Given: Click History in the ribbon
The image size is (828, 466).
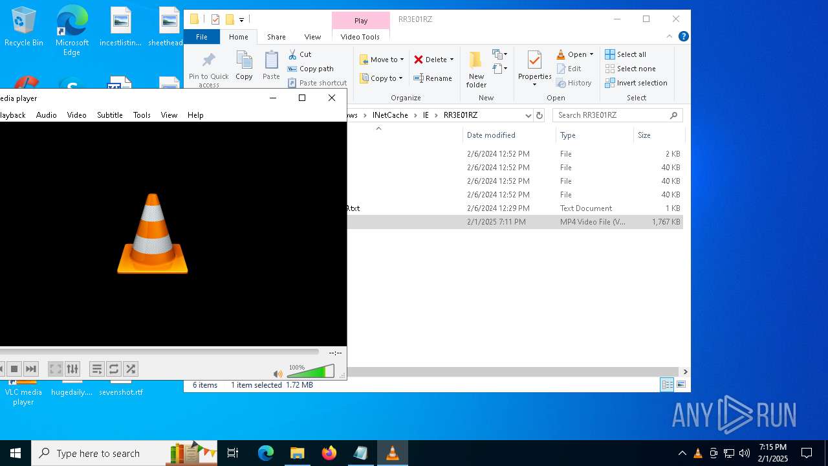Looking at the screenshot, I should coord(574,83).
